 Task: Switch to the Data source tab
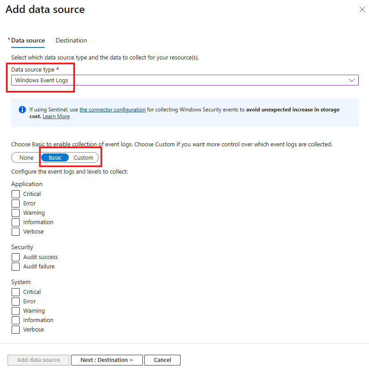pyautogui.click(x=27, y=40)
